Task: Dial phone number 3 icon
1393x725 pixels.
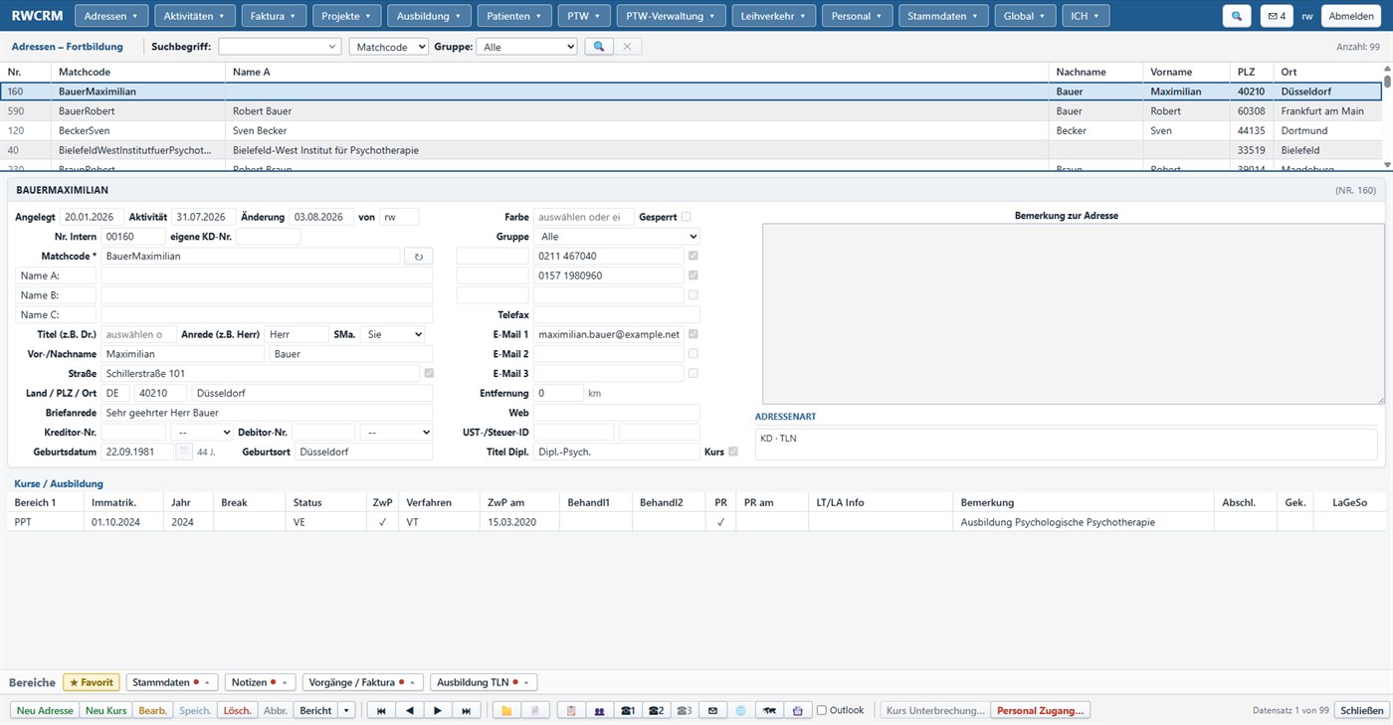Action: (684, 711)
